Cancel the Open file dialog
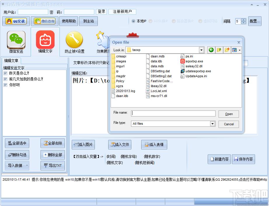269x206 pixels. [x=229, y=124]
